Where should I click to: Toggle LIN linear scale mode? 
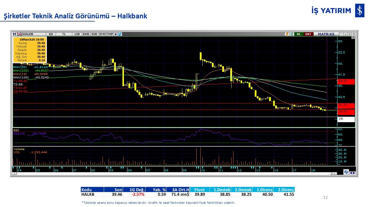pos(77,34)
